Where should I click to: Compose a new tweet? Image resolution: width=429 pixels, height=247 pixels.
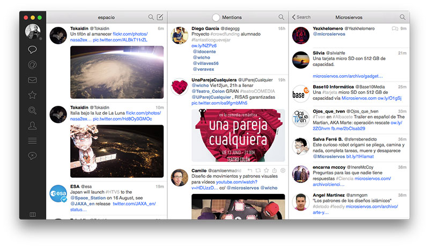click(160, 17)
